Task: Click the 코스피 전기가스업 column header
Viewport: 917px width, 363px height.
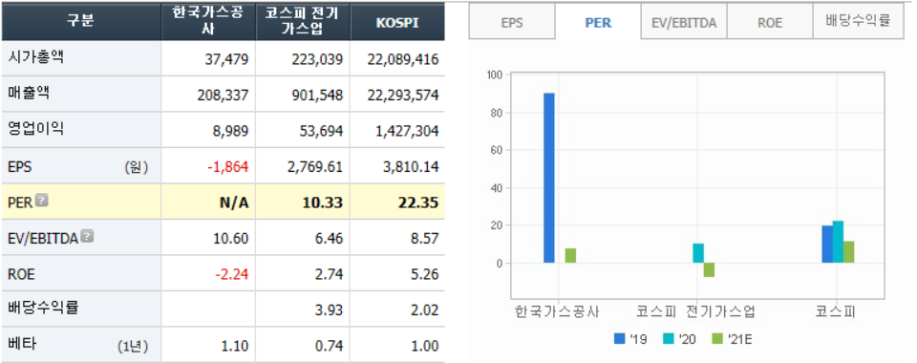Action: [x=303, y=20]
